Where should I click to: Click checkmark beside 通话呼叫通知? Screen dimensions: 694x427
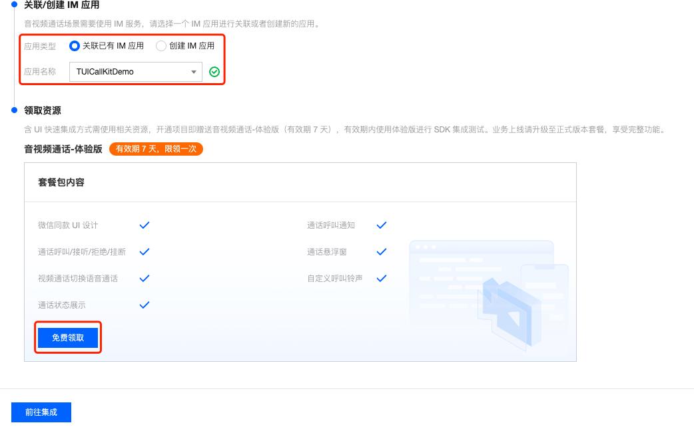(382, 225)
